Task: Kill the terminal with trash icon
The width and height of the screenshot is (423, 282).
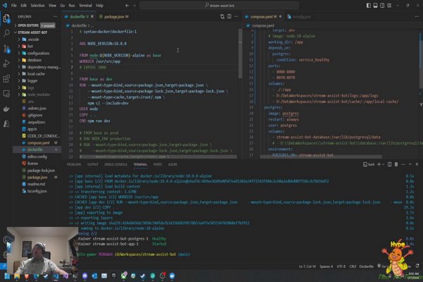Action: pos(396,164)
